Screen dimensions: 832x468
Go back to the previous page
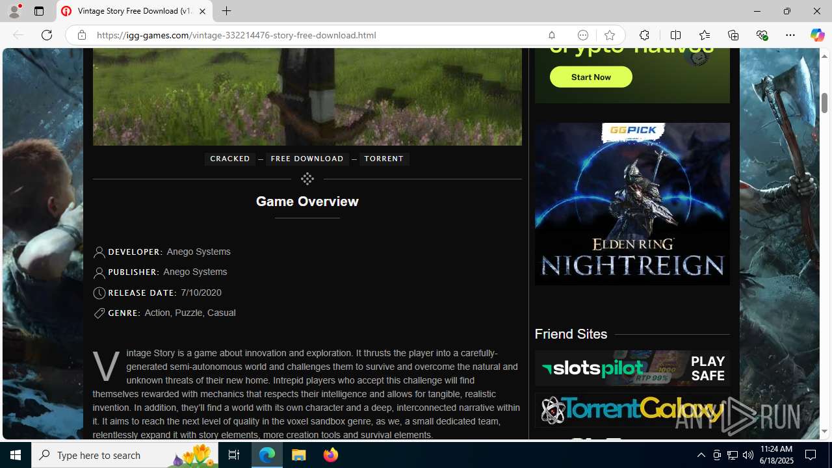click(18, 35)
